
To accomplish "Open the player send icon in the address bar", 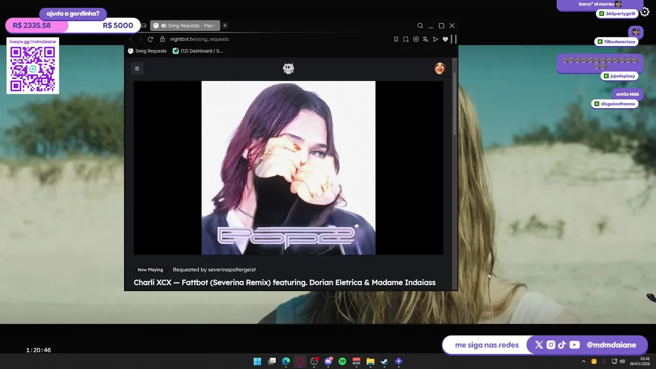I will point(435,39).
